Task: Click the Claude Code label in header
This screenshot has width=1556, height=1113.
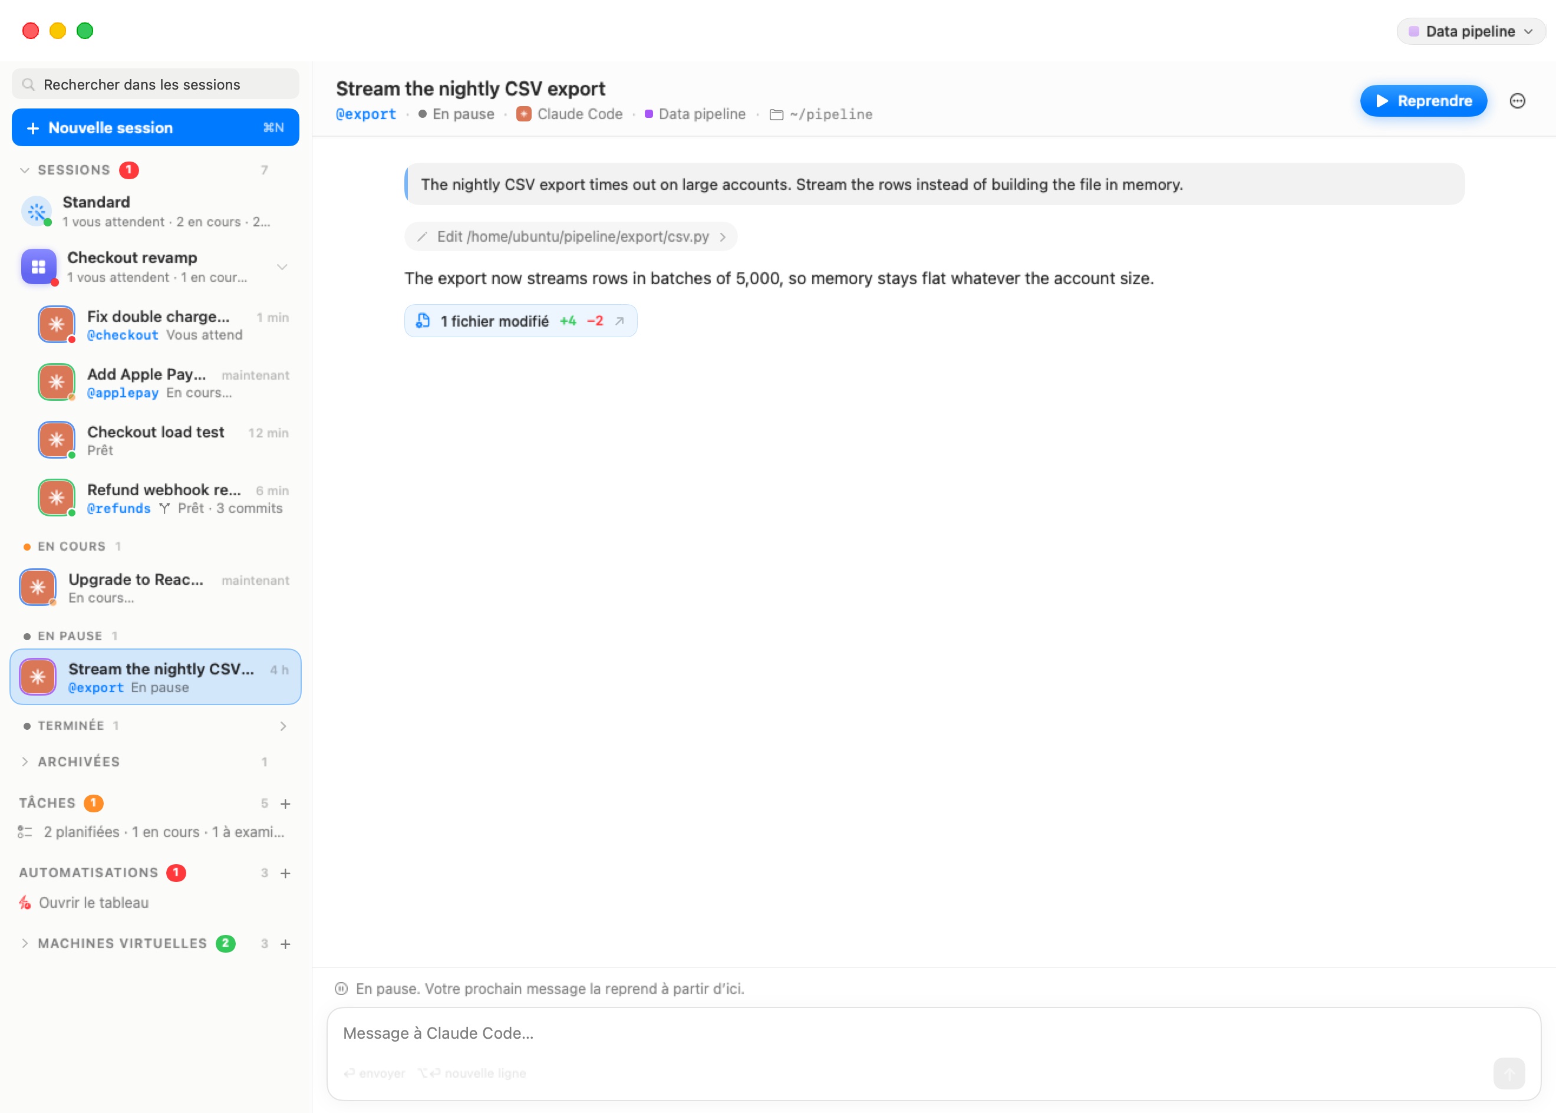Action: (579, 114)
